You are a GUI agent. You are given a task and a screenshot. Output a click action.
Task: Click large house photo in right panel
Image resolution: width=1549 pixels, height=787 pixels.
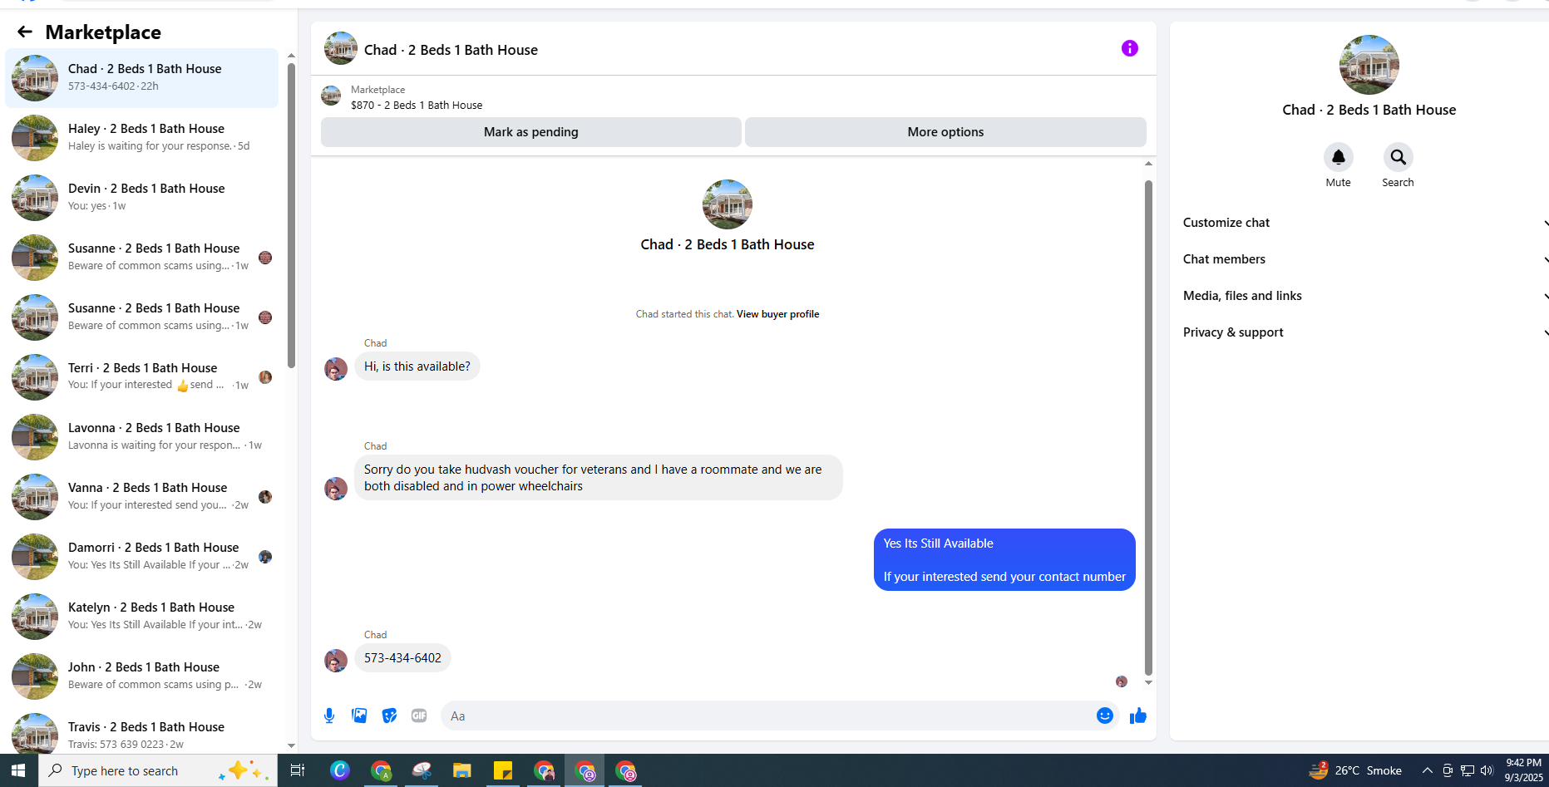point(1369,65)
